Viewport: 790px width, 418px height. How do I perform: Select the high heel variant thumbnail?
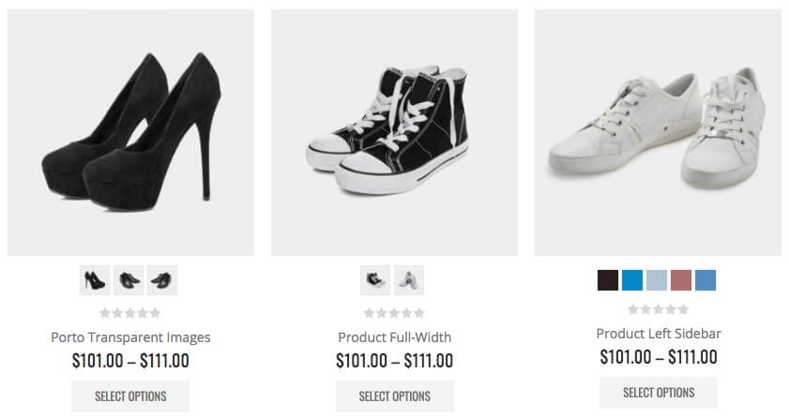95,280
